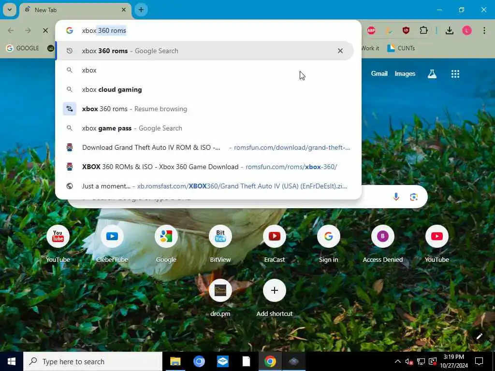Select 'xbox cloud gaming' suggestion
This screenshot has height=371, width=495.
coord(204,89)
